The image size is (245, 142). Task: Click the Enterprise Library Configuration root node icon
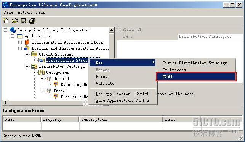tap(13, 30)
